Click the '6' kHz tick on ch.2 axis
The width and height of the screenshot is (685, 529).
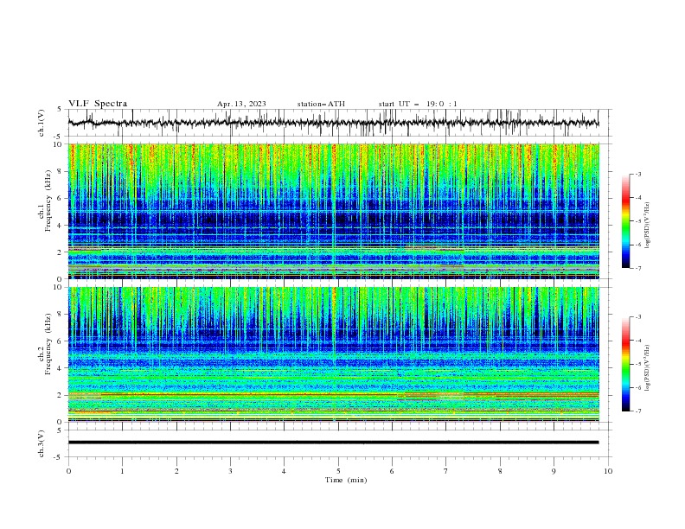click(x=61, y=341)
